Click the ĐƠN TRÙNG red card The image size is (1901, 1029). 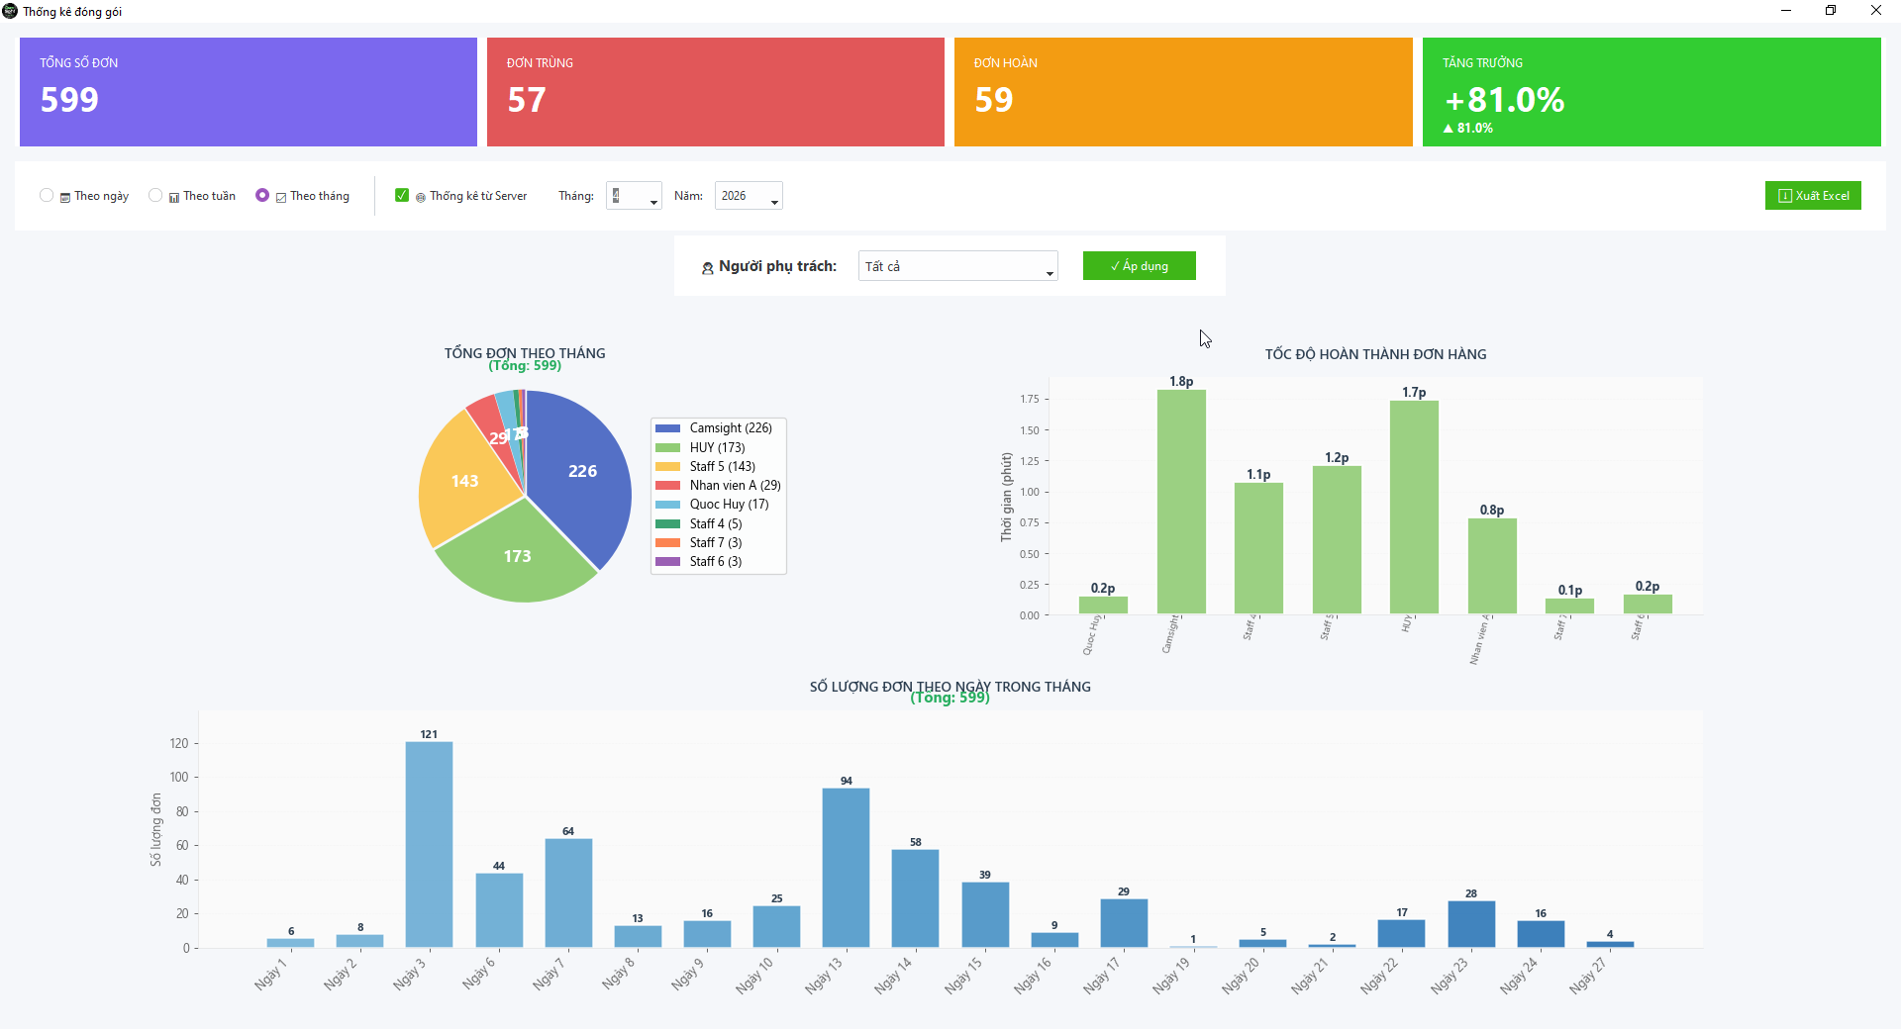tap(716, 92)
